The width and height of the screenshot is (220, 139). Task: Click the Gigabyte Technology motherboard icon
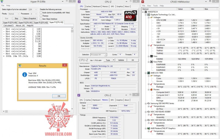(148, 15)
